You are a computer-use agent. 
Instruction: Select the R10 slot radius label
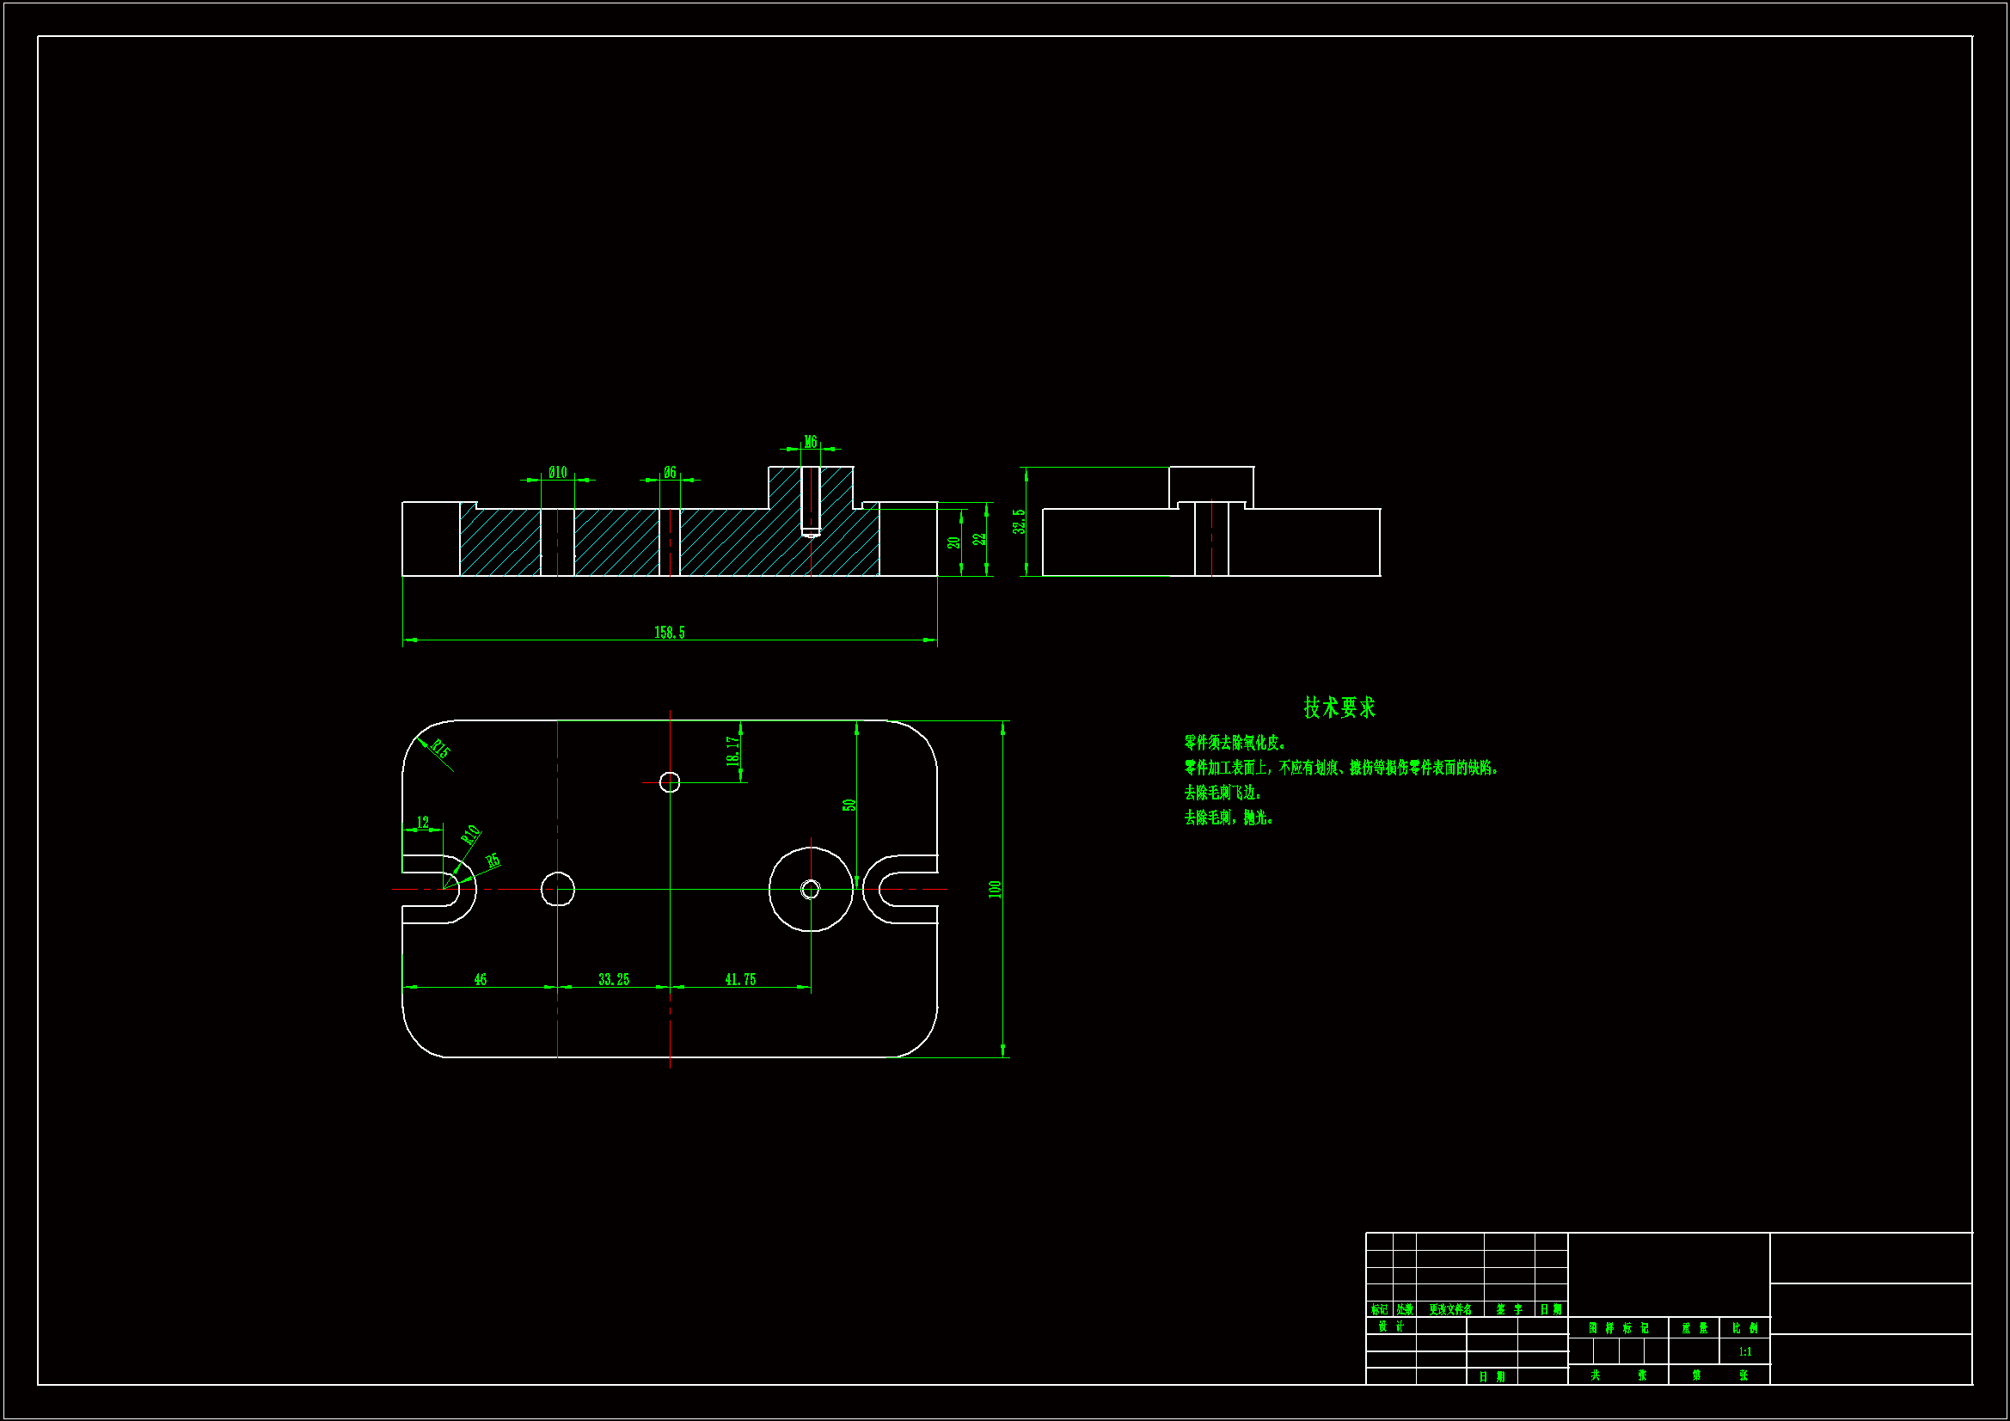pyautogui.click(x=471, y=834)
